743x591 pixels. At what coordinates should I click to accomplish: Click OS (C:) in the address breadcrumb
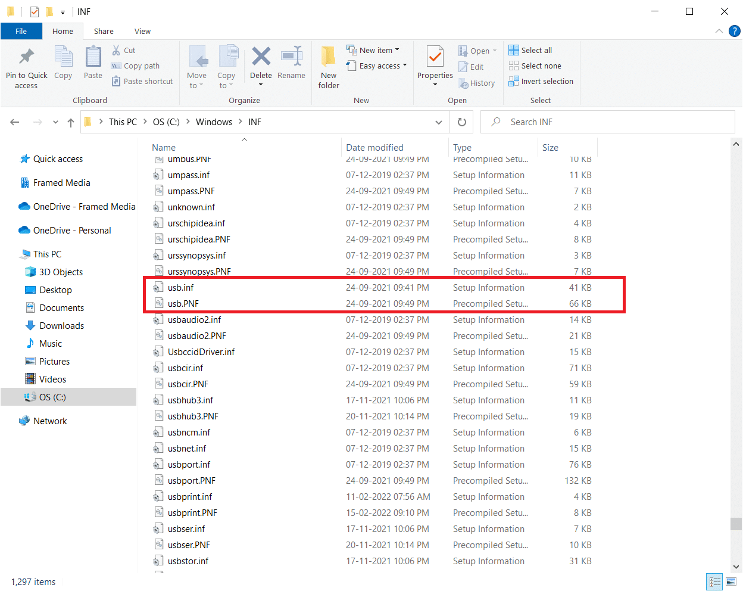[x=166, y=122]
